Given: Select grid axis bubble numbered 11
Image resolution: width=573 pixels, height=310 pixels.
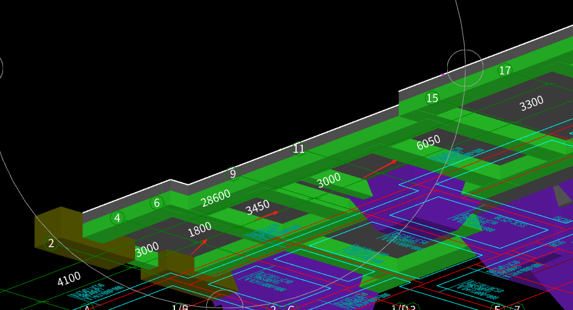Looking at the screenshot, I should [298, 149].
